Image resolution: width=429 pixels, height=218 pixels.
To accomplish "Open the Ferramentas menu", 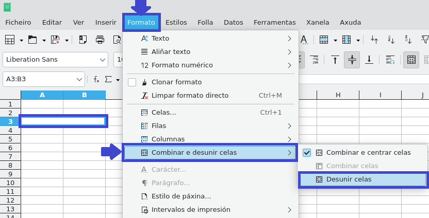I will click(x=275, y=23).
